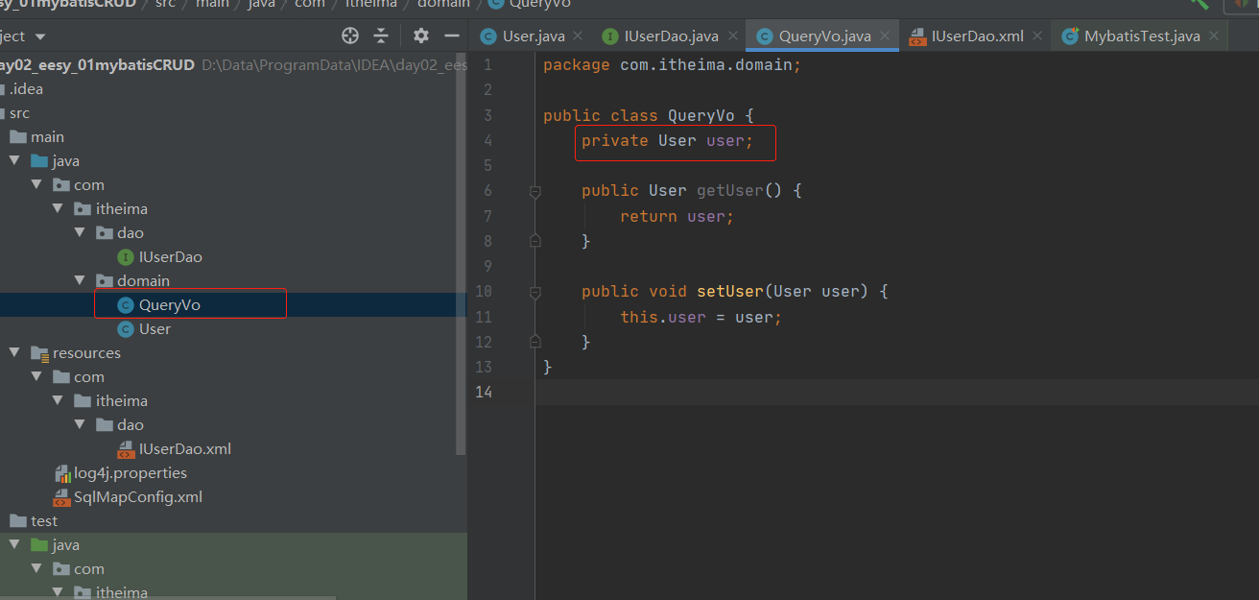Screen dimensions: 1259x600
Task: Collapse the dao folder containing IUserDao.xml
Action: pos(81,425)
